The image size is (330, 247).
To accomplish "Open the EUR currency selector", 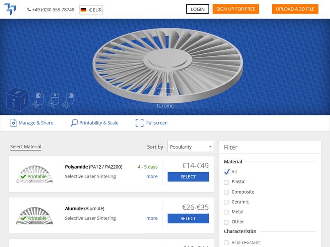I will (x=91, y=9).
